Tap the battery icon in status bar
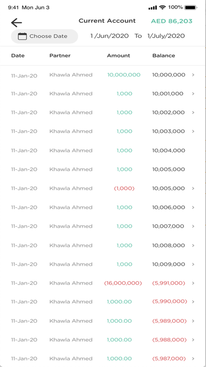The height and width of the screenshot is (367, 206). click(191, 7)
